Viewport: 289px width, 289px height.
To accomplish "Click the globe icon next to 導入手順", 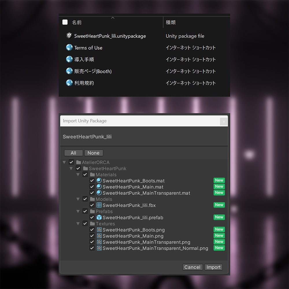I will click(x=69, y=59).
